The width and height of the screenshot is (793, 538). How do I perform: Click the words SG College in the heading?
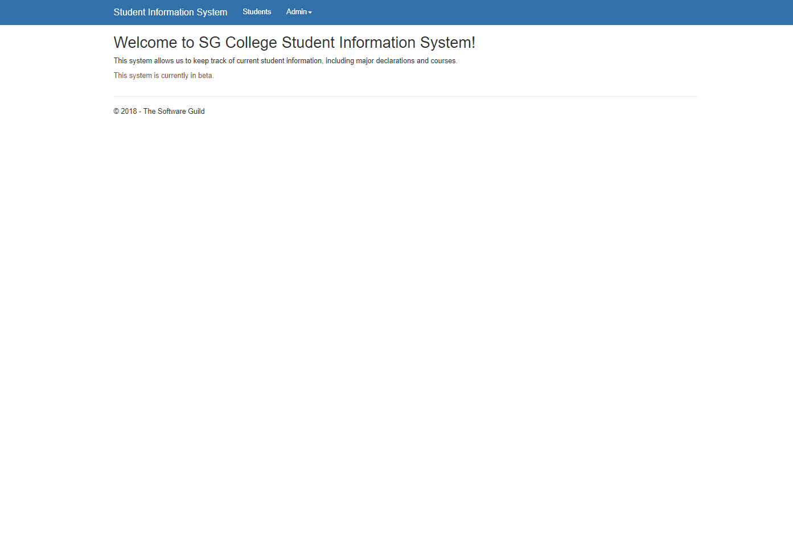(x=238, y=43)
